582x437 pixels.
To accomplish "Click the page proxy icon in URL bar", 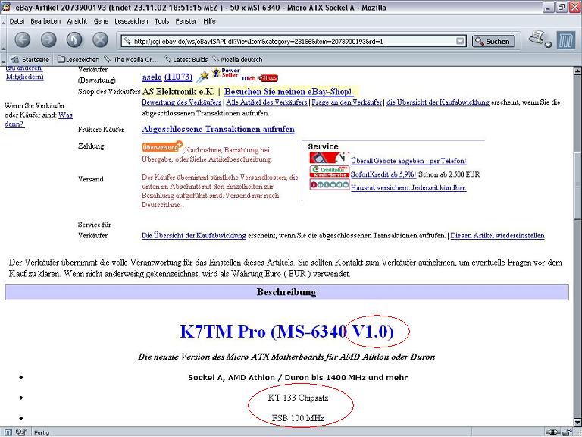I will 127,41.
